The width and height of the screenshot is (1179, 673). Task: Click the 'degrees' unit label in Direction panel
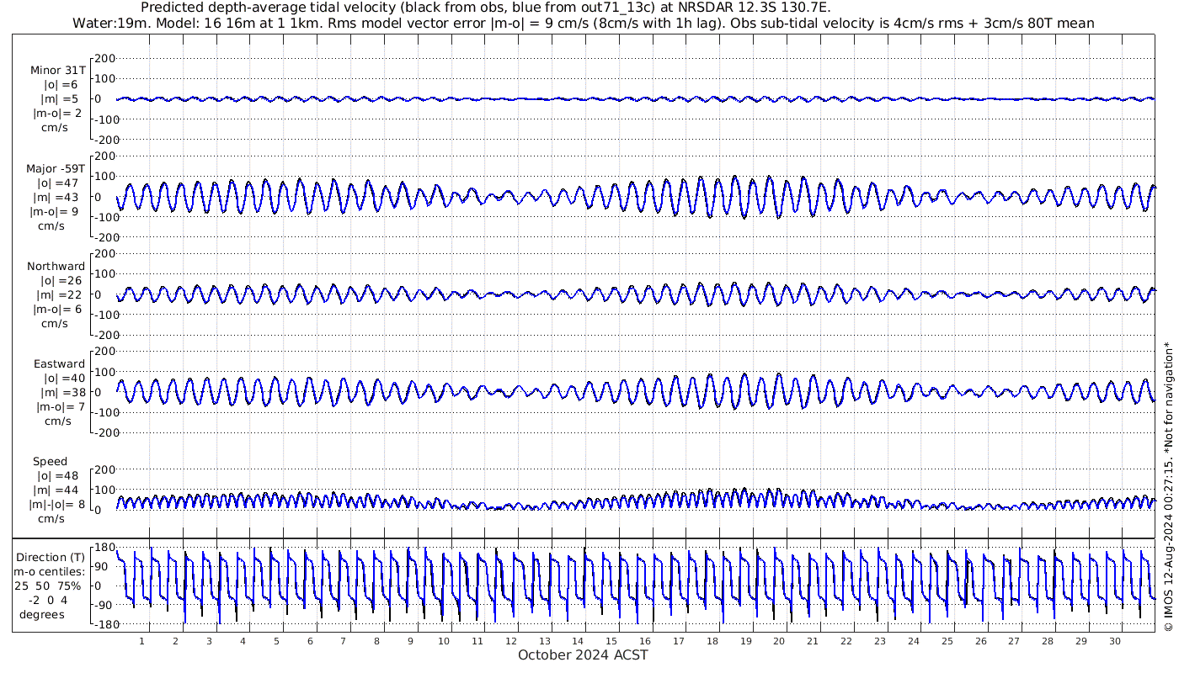point(42,615)
